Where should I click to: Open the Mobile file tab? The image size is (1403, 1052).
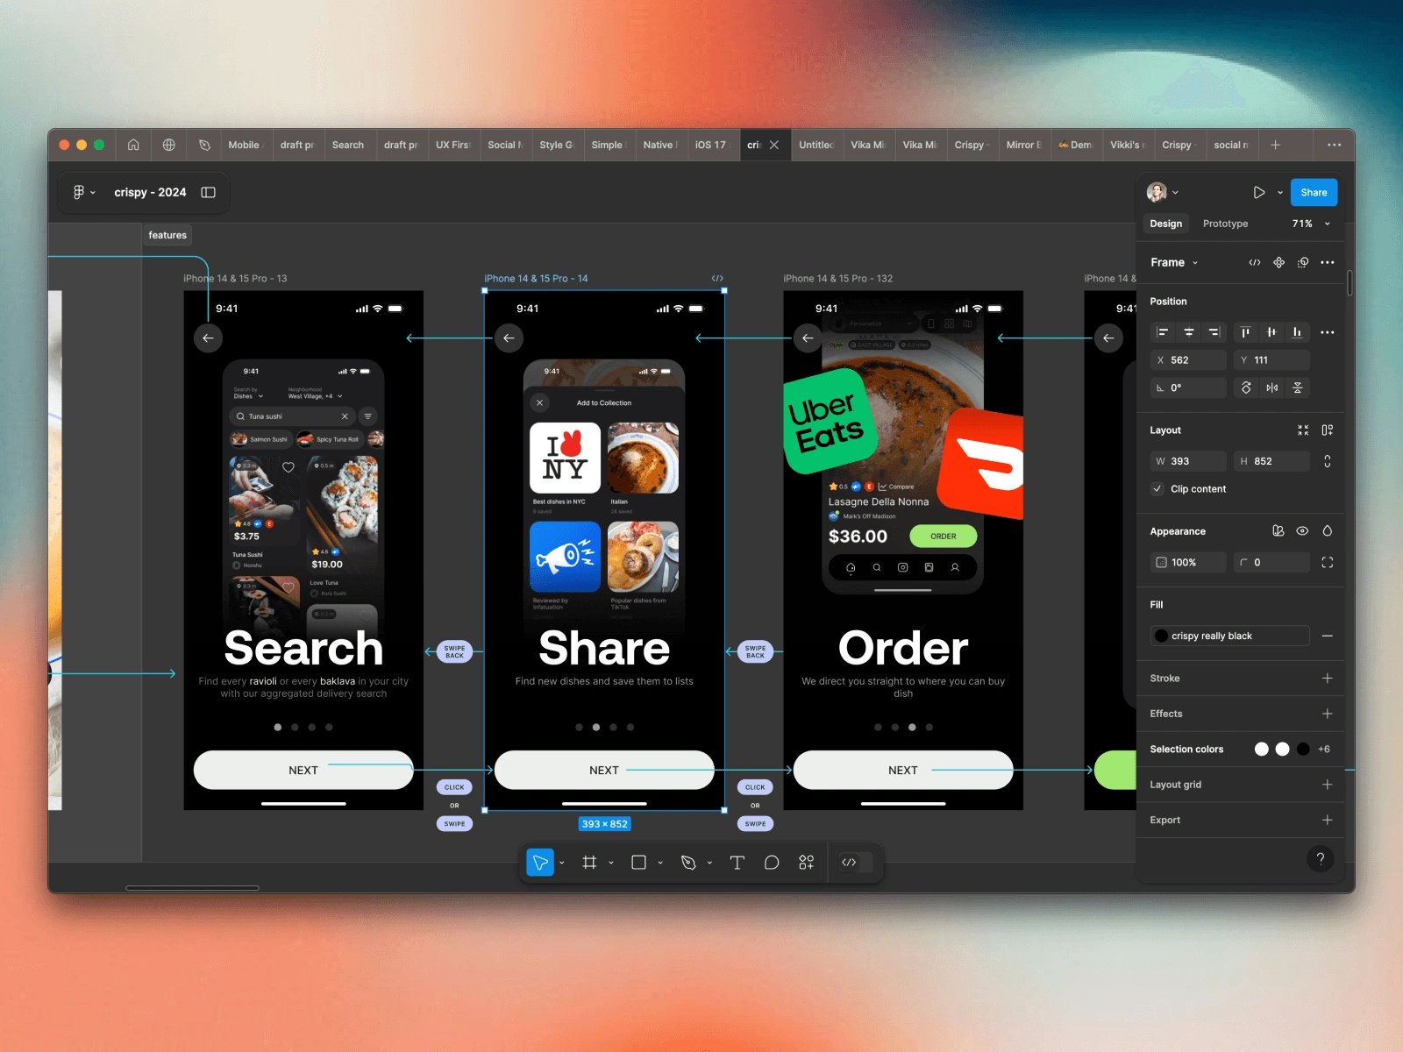244,145
